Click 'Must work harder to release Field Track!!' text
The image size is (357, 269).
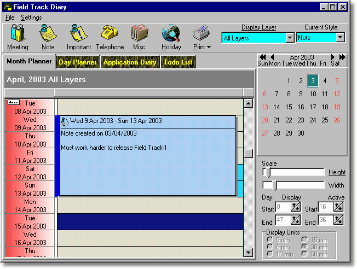[113, 148]
